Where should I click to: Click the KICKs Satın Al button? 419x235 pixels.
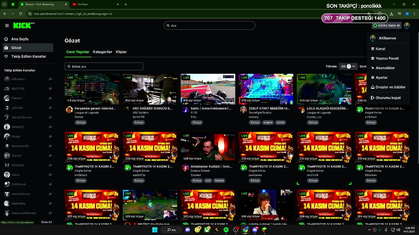pyautogui.click(x=387, y=25)
